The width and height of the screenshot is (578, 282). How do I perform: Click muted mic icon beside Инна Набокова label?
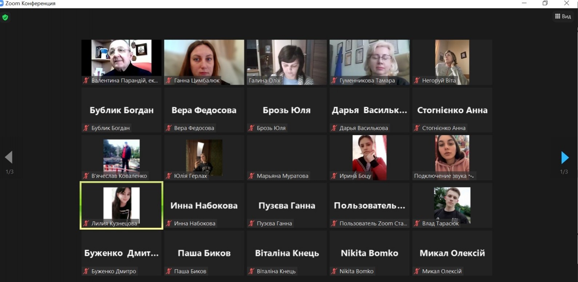pyautogui.click(x=169, y=223)
